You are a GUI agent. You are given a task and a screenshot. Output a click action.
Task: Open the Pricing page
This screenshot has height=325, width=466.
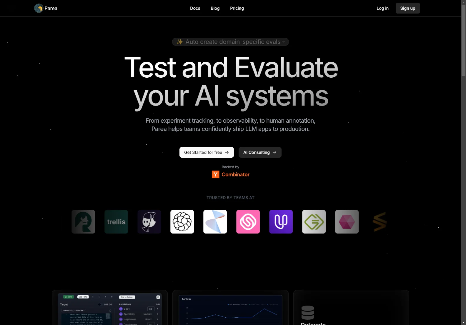pos(237,8)
